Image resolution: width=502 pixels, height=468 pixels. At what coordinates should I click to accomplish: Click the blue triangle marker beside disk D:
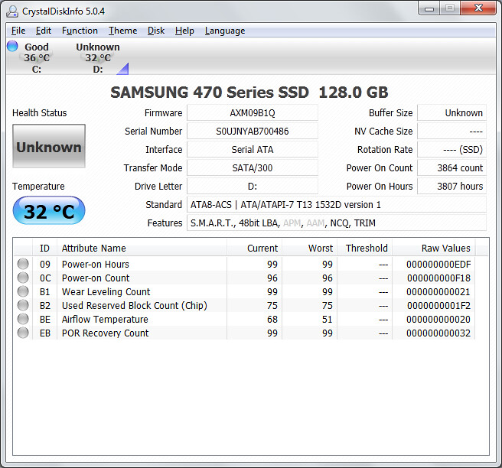[x=122, y=69]
